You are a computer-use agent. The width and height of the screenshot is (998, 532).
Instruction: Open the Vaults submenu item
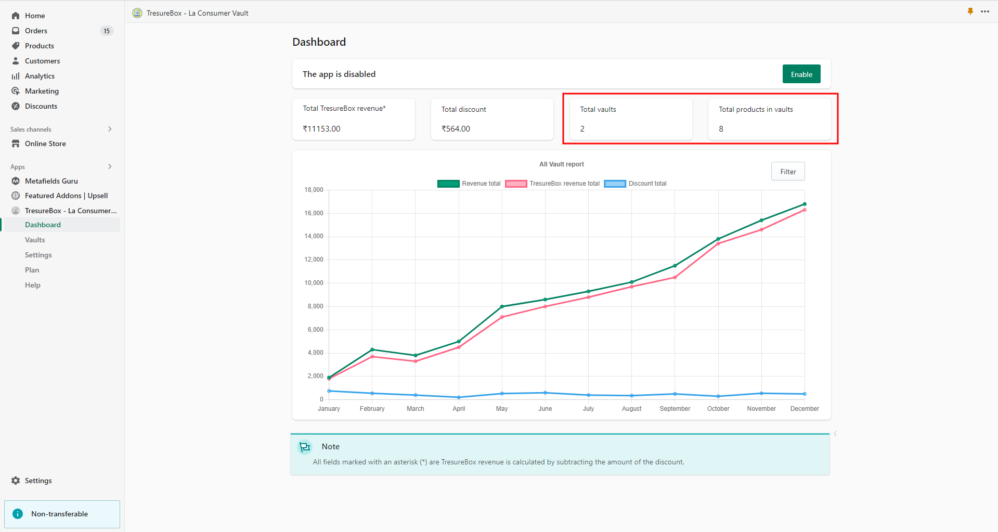(x=35, y=240)
